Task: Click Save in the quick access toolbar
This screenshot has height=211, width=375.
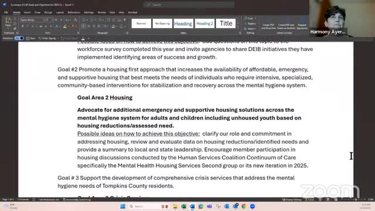Action: [31, 38]
